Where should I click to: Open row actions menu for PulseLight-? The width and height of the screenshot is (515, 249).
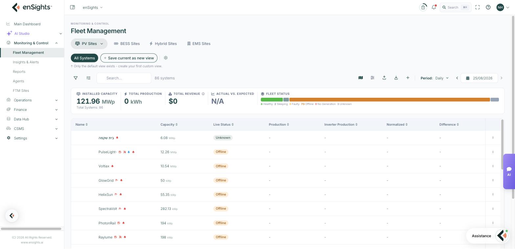tap(493, 152)
